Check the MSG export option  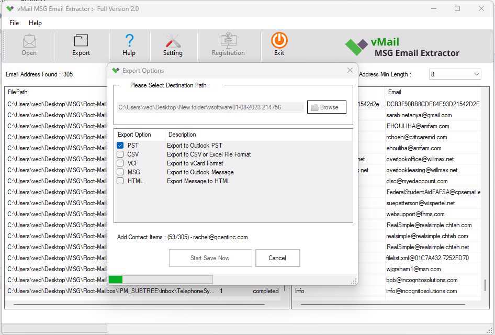coord(120,172)
